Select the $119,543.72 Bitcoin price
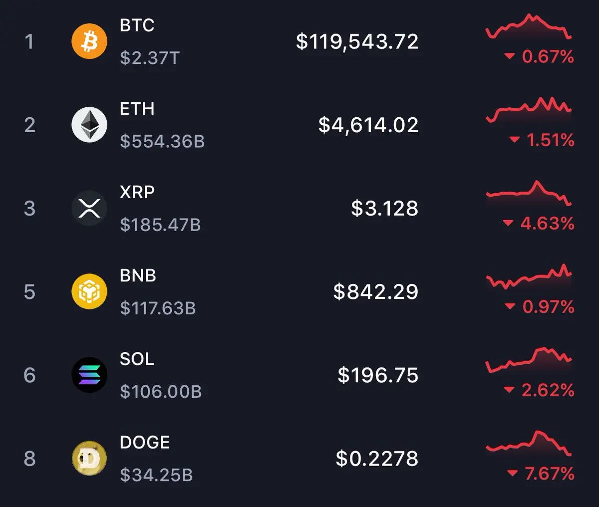Viewport: 599px width, 507px height. tap(357, 42)
